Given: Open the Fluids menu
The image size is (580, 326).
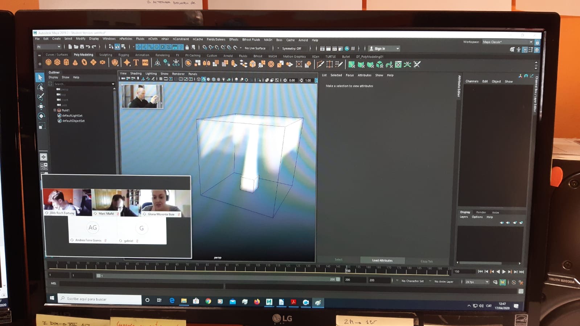Looking at the screenshot, I should pyautogui.click(x=140, y=39).
